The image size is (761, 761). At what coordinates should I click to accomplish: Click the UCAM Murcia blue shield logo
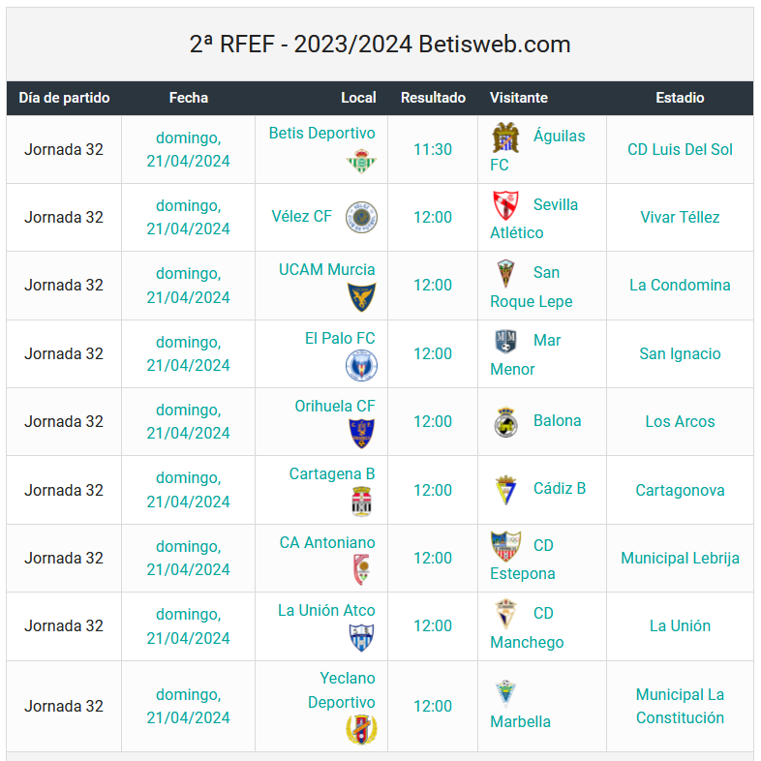(x=361, y=297)
